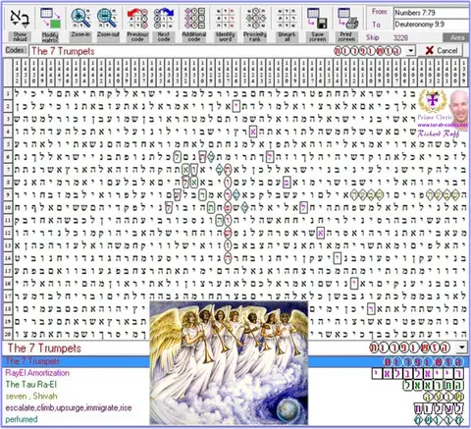The height and width of the screenshot is (429, 471).
Task: Open the Proximity rank tool
Action: click(255, 19)
